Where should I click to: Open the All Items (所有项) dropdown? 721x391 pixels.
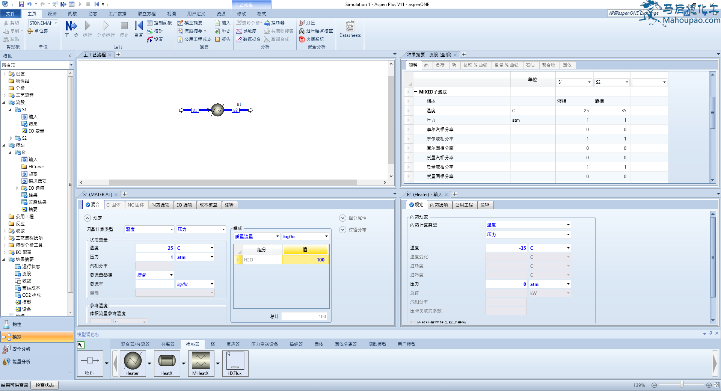point(71,65)
